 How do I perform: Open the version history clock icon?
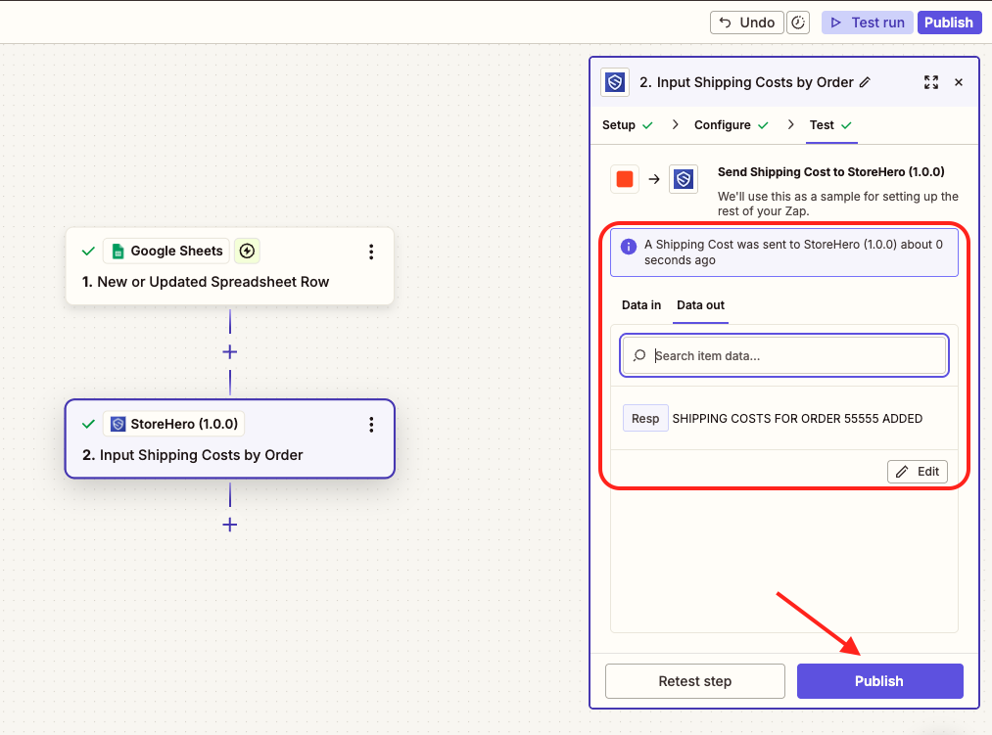point(798,23)
